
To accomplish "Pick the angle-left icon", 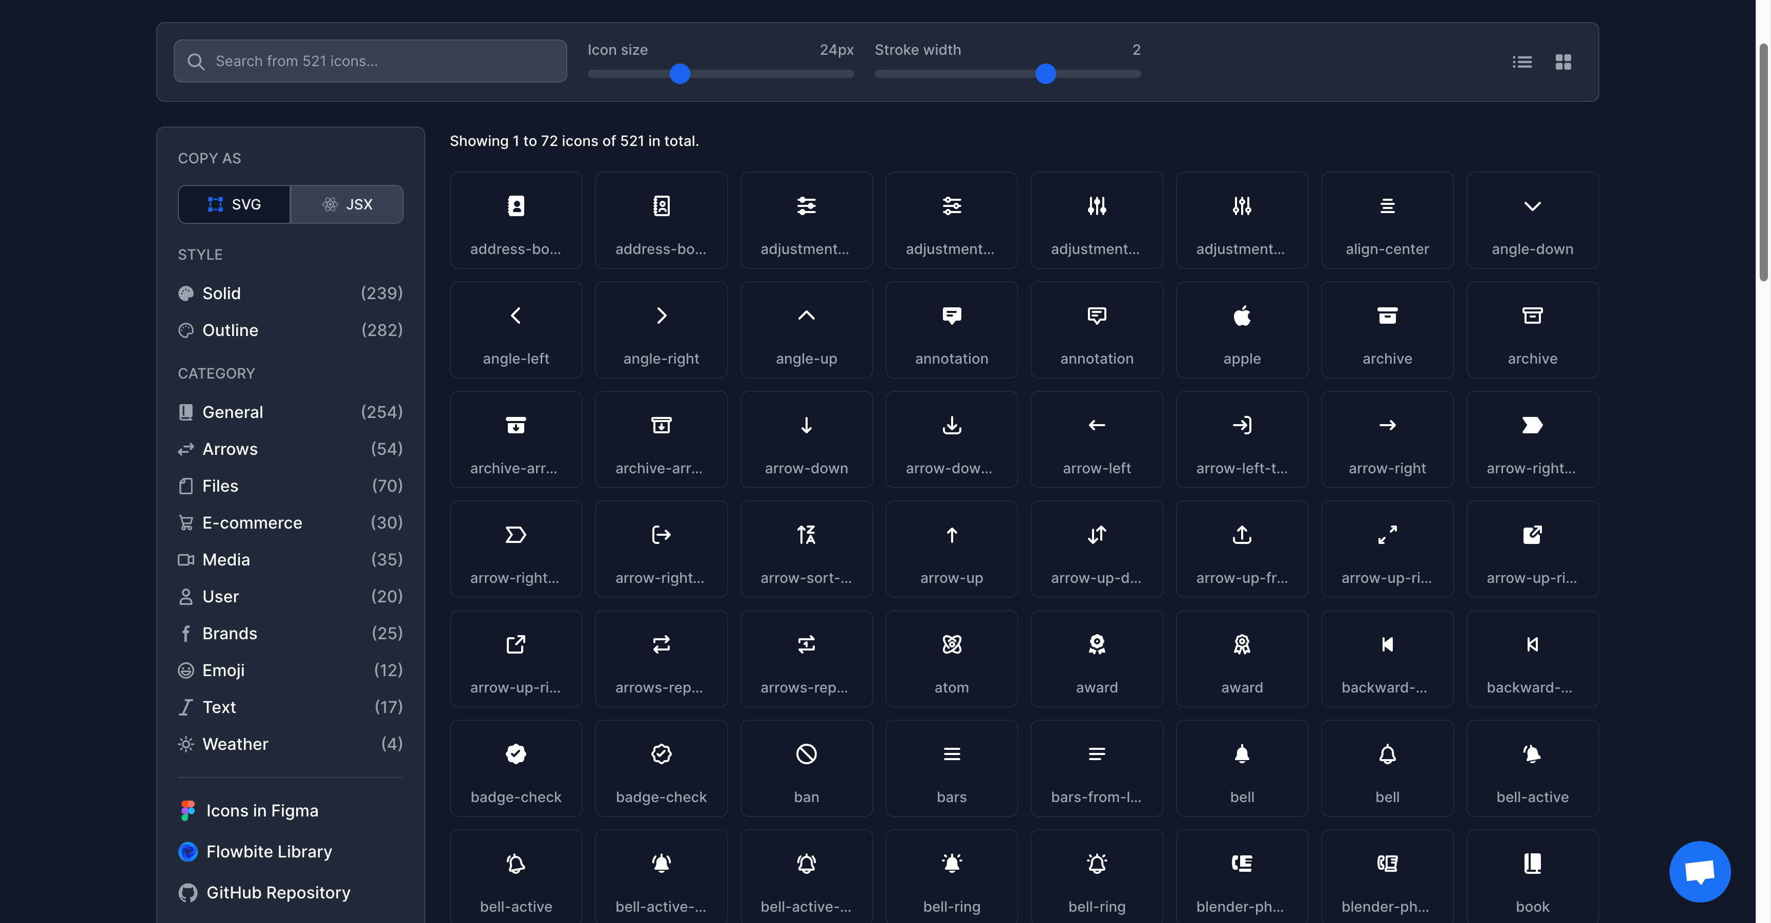I will pyautogui.click(x=516, y=330).
